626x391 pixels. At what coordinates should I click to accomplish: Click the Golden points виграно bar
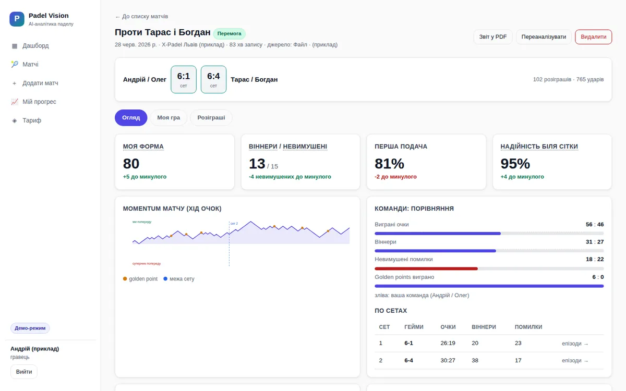pos(489,286)
